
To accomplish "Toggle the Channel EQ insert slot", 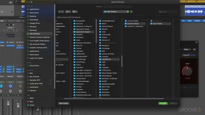I will [10, 46].
